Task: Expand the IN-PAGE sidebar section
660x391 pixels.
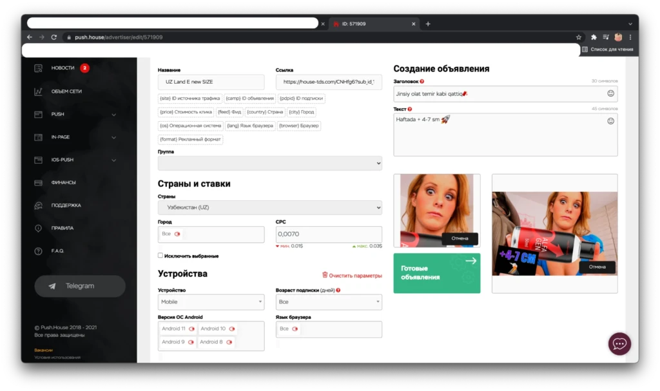Action: click(75, 137)
